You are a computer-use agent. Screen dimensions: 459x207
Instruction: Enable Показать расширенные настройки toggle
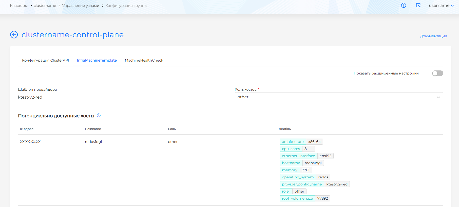[x=437, y=73]
